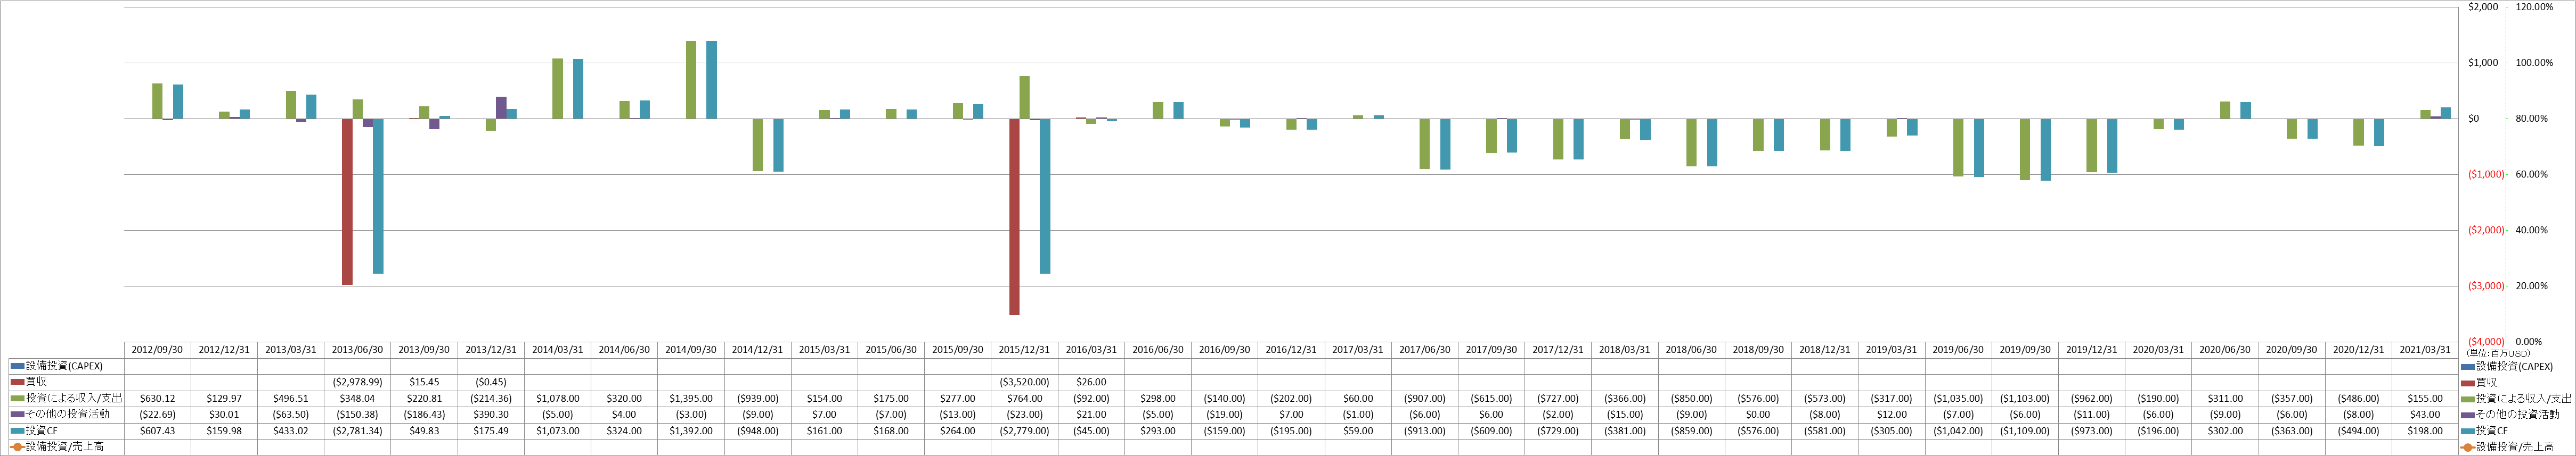Screen dimensions: 2576x456
Task: Select the 2015/12/31 date header
Action: click(x=1024, y=350)
